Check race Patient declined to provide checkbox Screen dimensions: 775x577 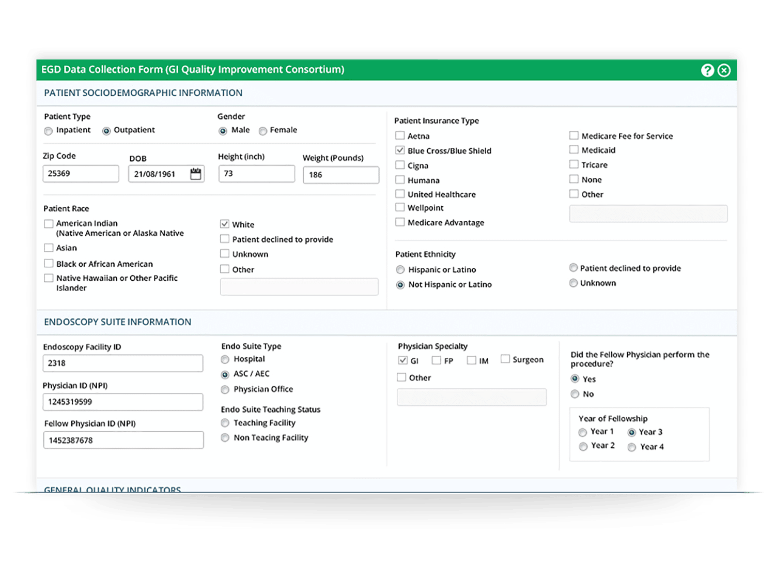pyautogui.click(x=225, y=239)
